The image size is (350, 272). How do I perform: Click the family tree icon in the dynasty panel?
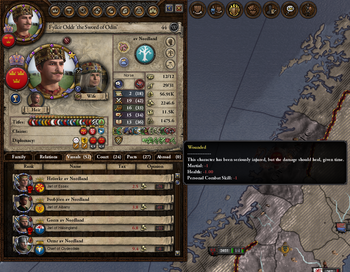(170, 53)
